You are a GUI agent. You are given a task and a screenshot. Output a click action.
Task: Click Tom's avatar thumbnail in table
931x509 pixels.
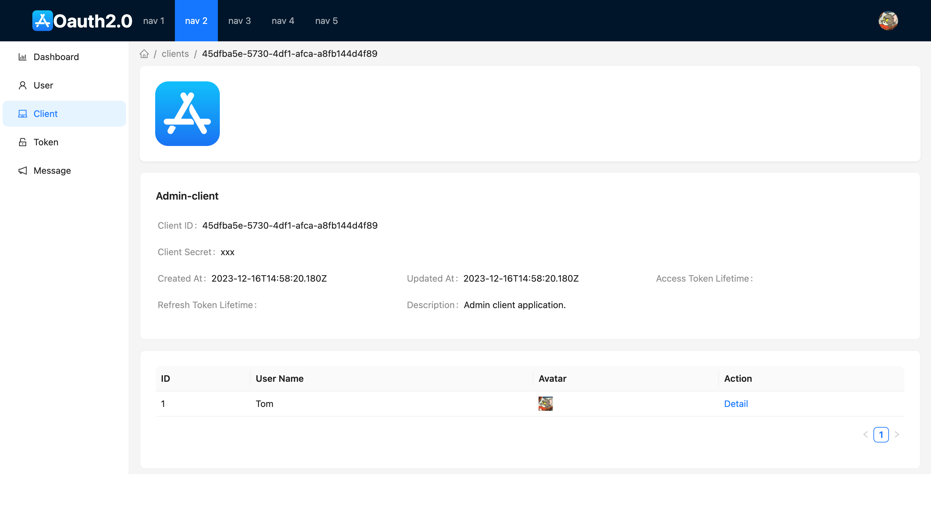click(545, 404)
